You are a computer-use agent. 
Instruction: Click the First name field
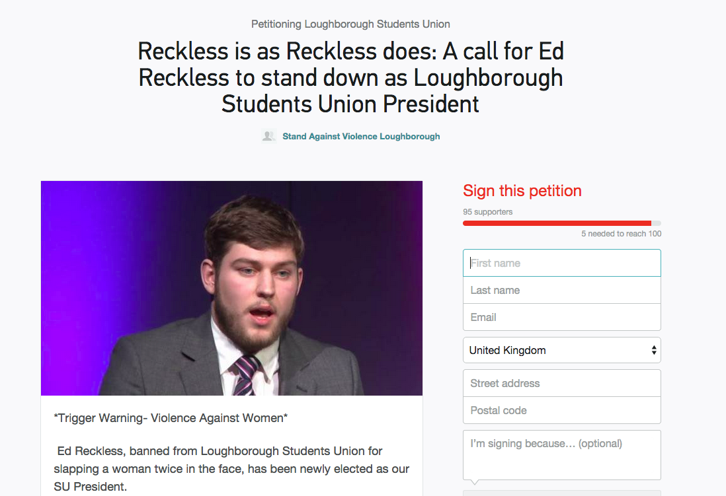coord(561,263)
